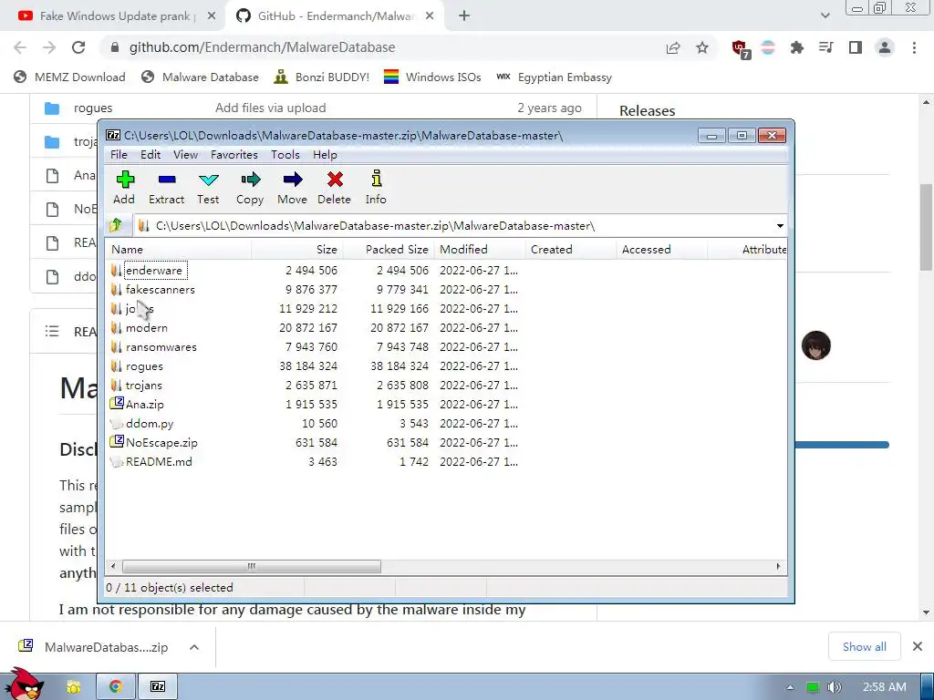The width and height of the screenshot is (934, 700).
Task: Open the Edit menu in 7-Zip
Action: (150, 155)
